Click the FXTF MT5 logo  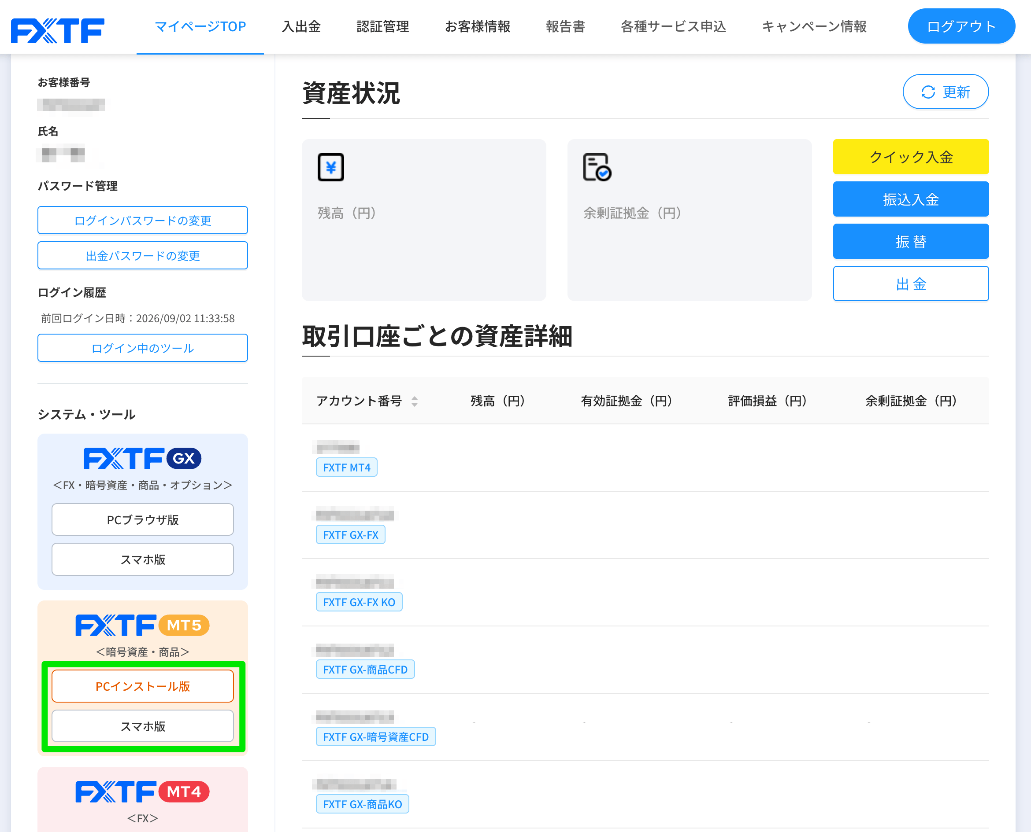[x=142, y=625]
